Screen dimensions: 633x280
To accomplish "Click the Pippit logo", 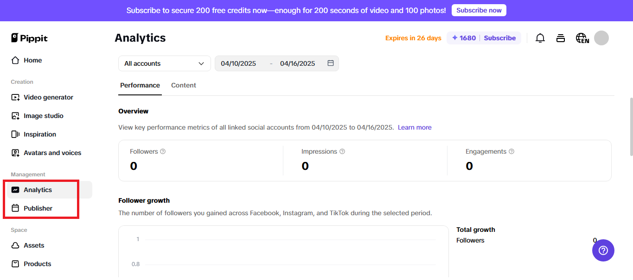I will click(29, 38).
